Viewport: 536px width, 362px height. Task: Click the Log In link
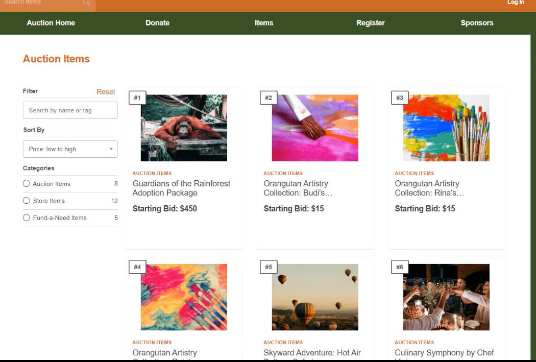(x=516, y=3)
